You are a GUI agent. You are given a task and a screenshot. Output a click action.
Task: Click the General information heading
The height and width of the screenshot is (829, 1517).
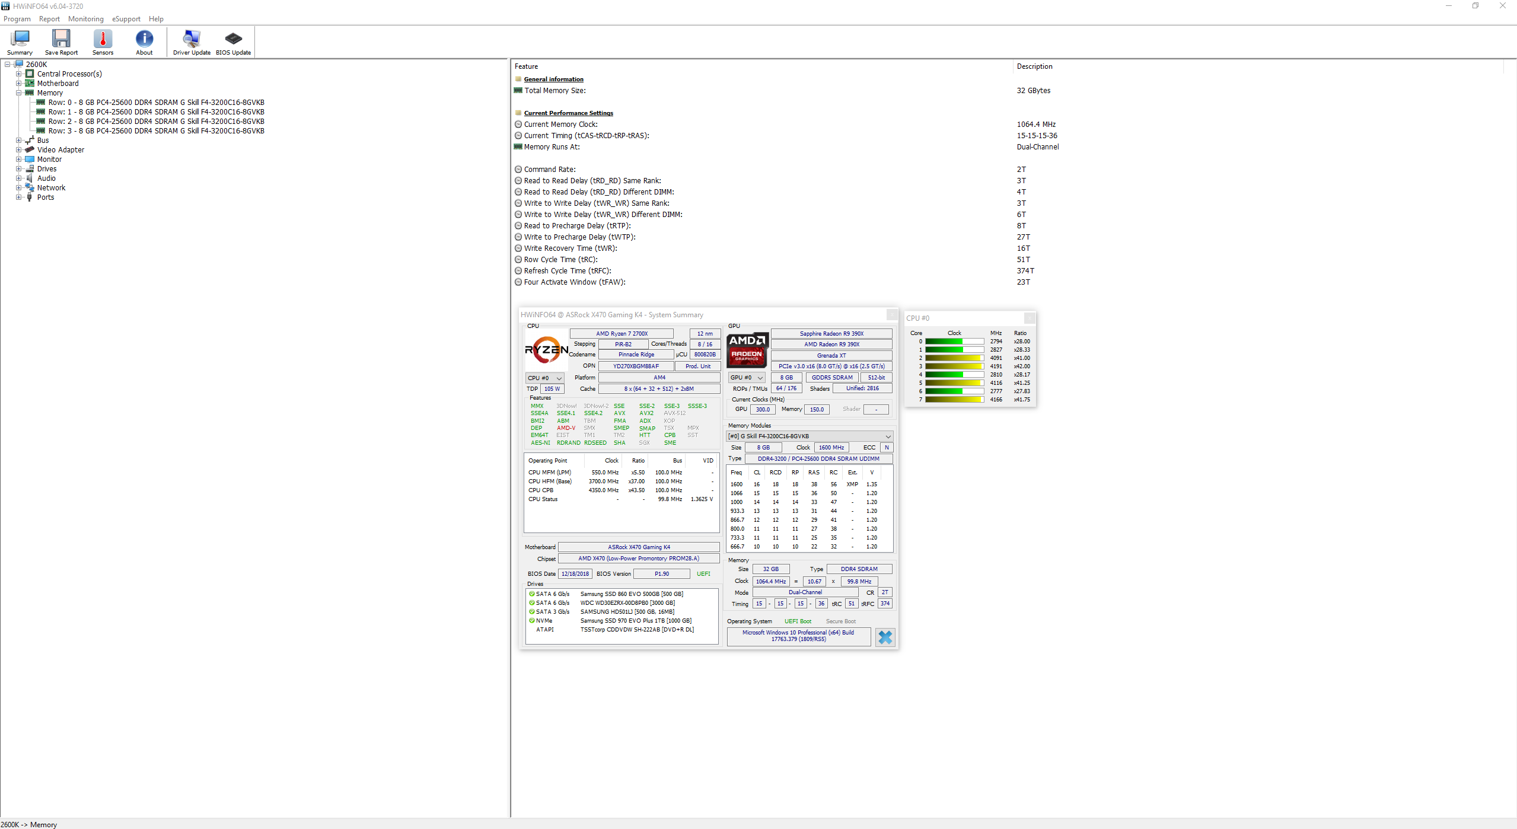pyautogui.click(x=553, y=79)
